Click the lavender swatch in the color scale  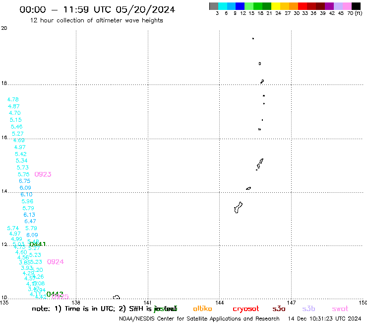338,6
